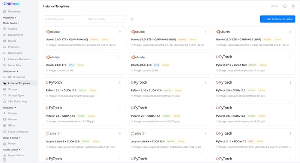Select the Ubuntu 24.04 LTS template title

pyautogui.click(x=56, y=65)
